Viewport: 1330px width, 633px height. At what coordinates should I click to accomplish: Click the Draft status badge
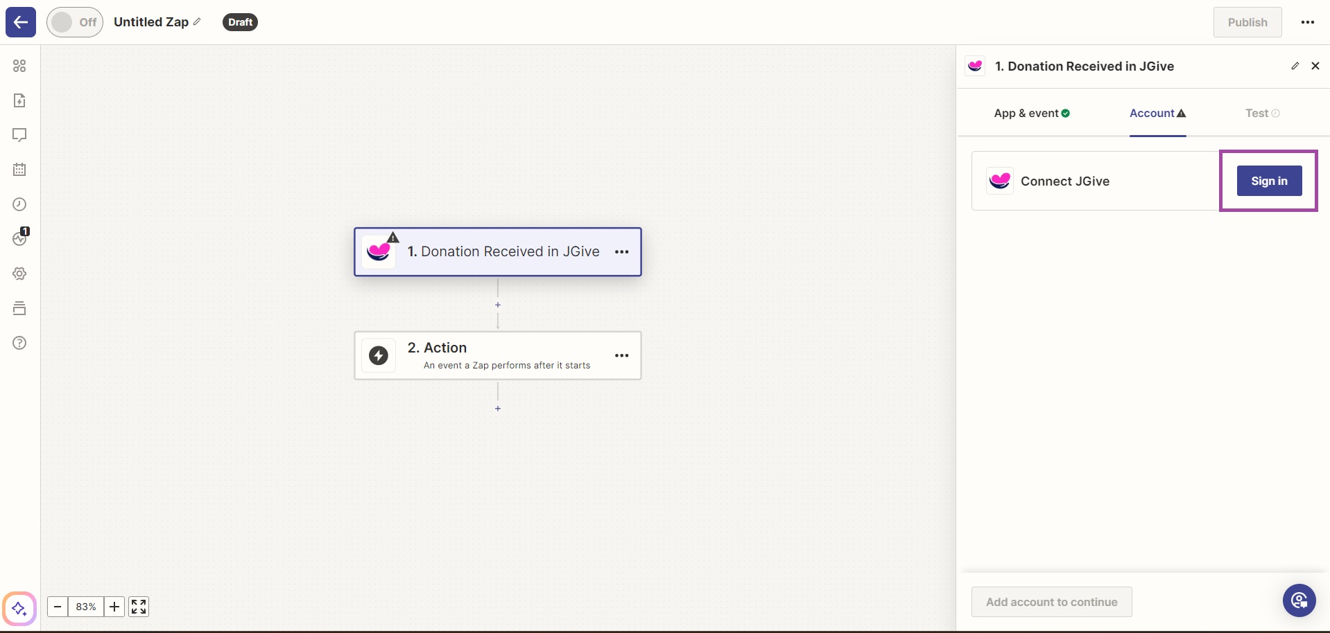click(x=240, y=22)
